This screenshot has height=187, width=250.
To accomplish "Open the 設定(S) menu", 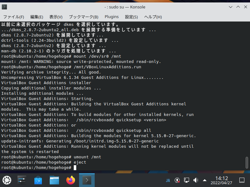I will pyautogui.click(x=131, y=17).
